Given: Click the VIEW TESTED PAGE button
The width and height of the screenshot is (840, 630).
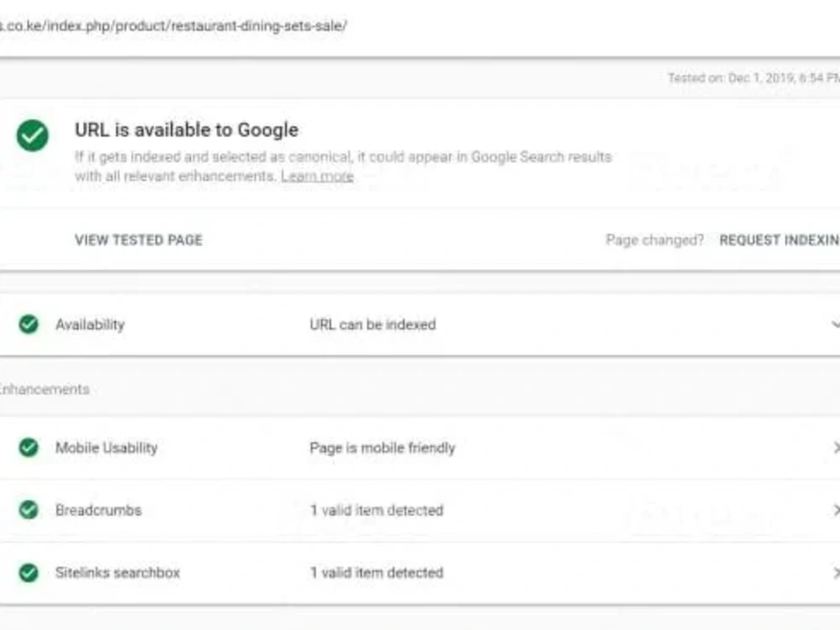Looking at the screenshot, I should coord(139,240).
